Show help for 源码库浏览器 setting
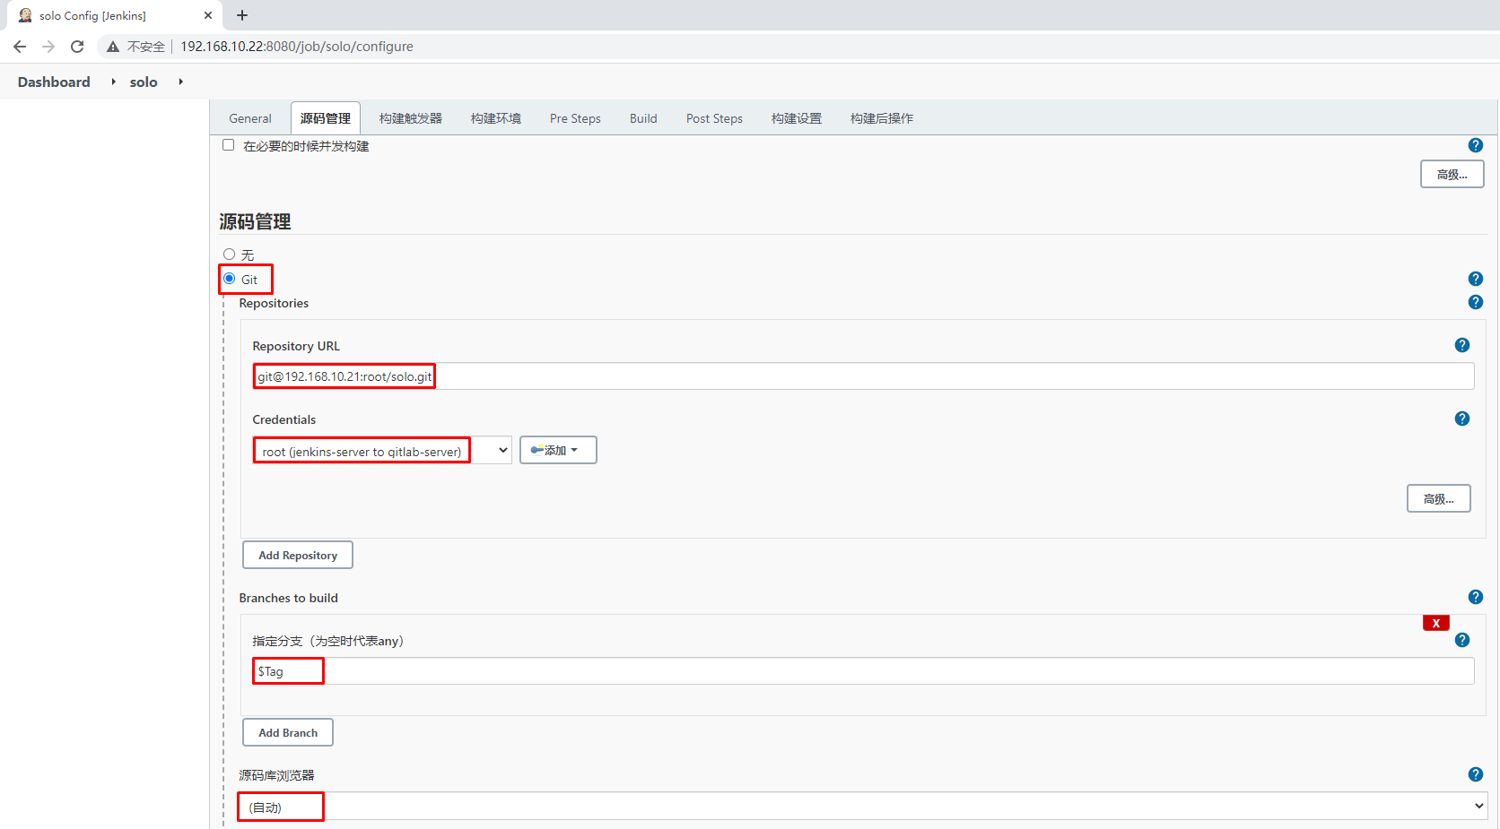This screenshot has height=829, width=1500. [1476, 774]
